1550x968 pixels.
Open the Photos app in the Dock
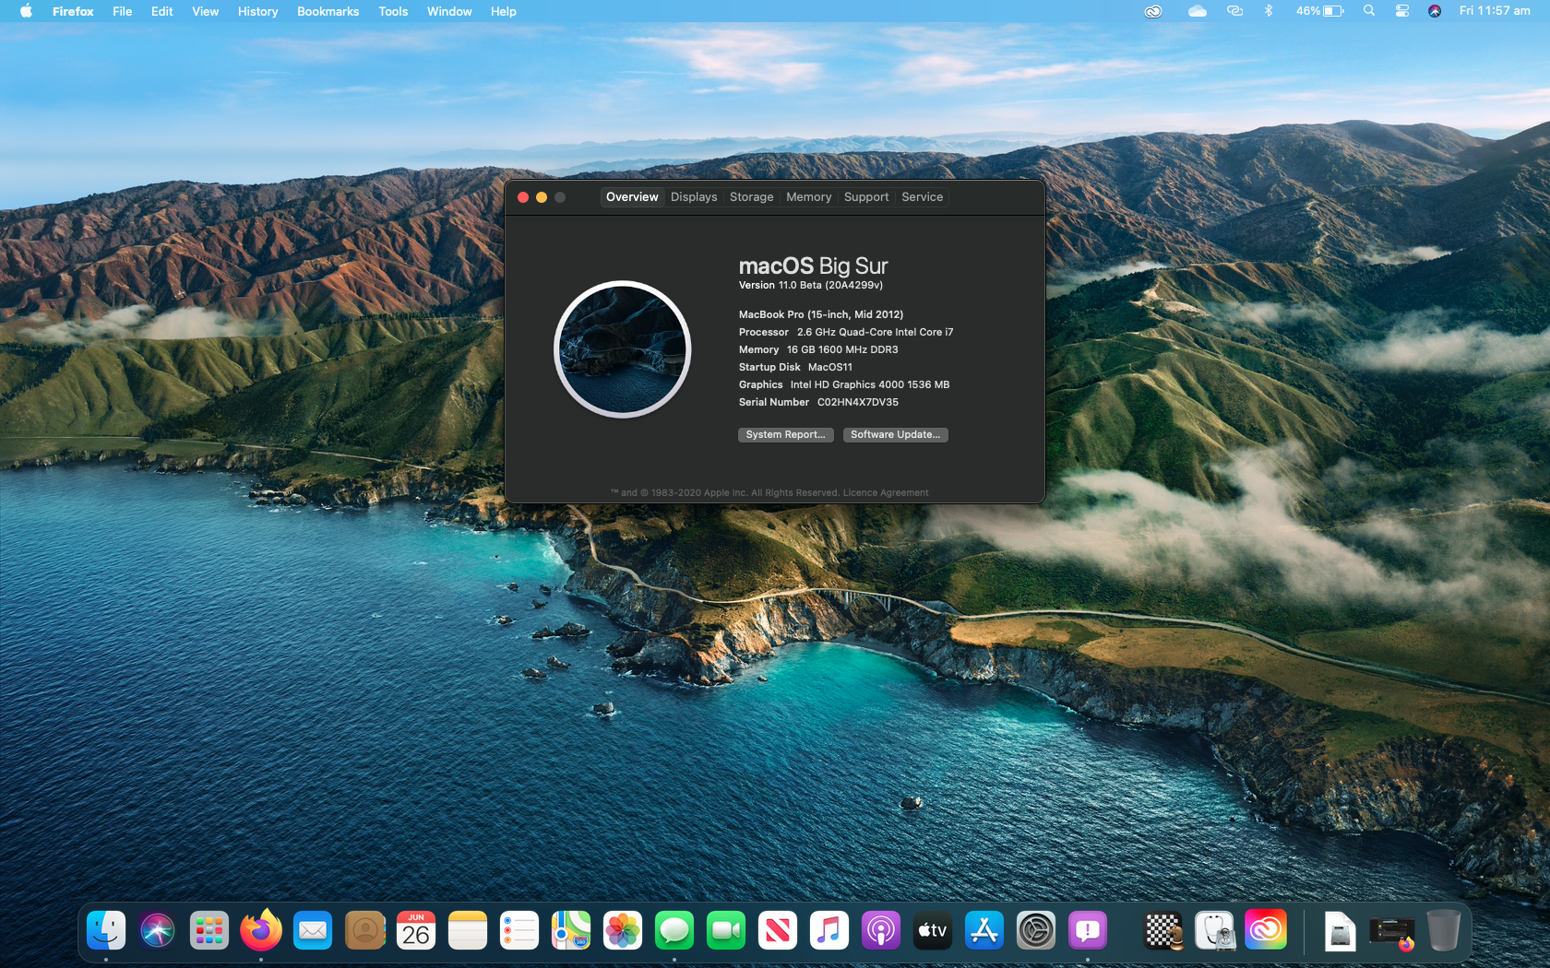pyautogui.click(x=623, y=931)
